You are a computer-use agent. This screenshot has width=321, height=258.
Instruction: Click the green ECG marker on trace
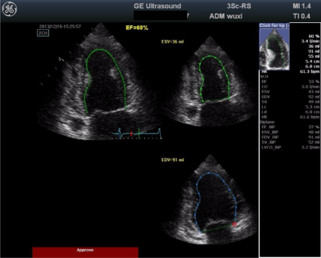pos(139,133)
